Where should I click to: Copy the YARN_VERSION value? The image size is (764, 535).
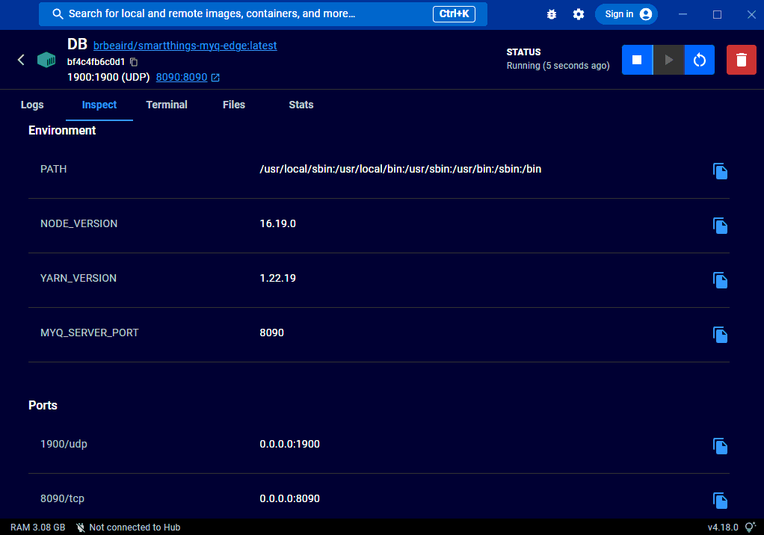tap(720, 280)
